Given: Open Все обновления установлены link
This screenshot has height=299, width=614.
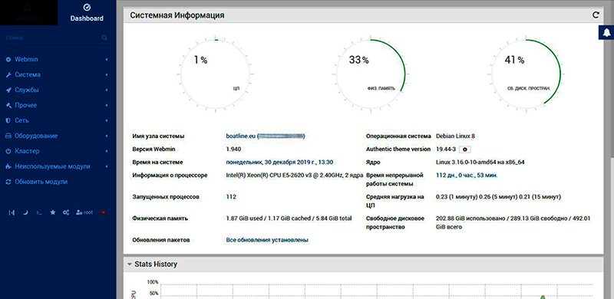Looking at the screenshot, I should click(267, 240).
